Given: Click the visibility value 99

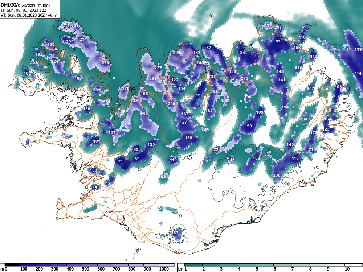Looking at the screenshot, I should [249, 126].
